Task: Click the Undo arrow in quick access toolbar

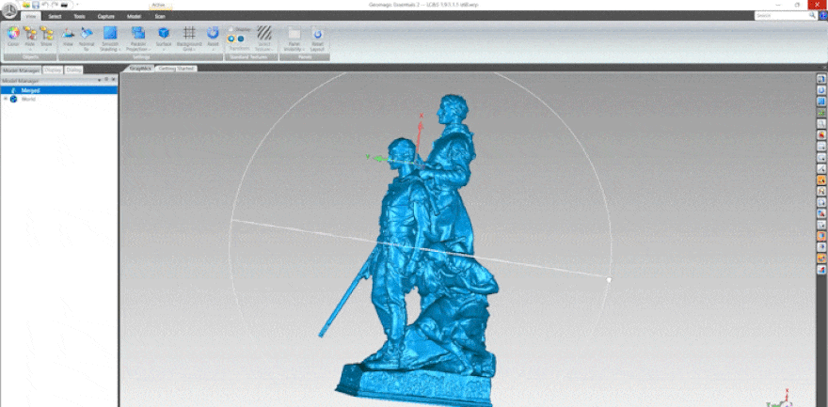Action: [45, 5]
